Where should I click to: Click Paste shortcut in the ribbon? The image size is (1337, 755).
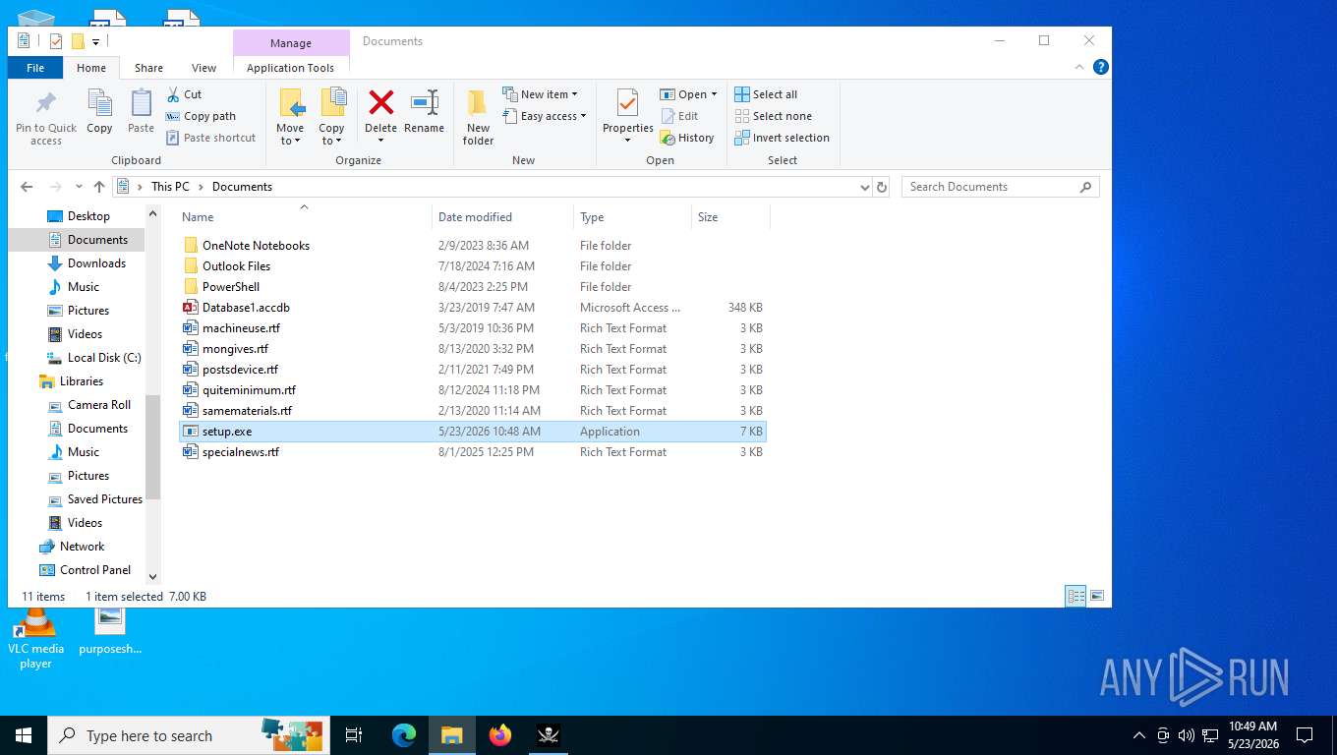pyautogui.click(x=210, y=138)
